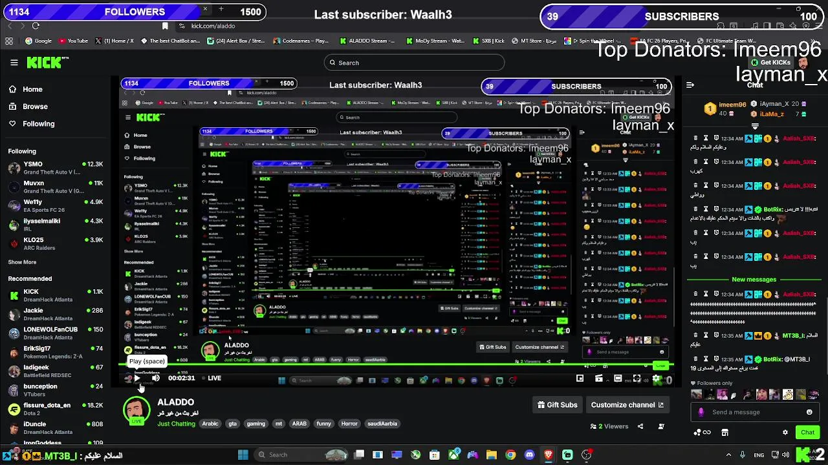Image resolution: width=828 pixels, height=465 pixels.
Task: Open recommended KICK DreamHack Atlanta channel
Action: tap(55, 295)
